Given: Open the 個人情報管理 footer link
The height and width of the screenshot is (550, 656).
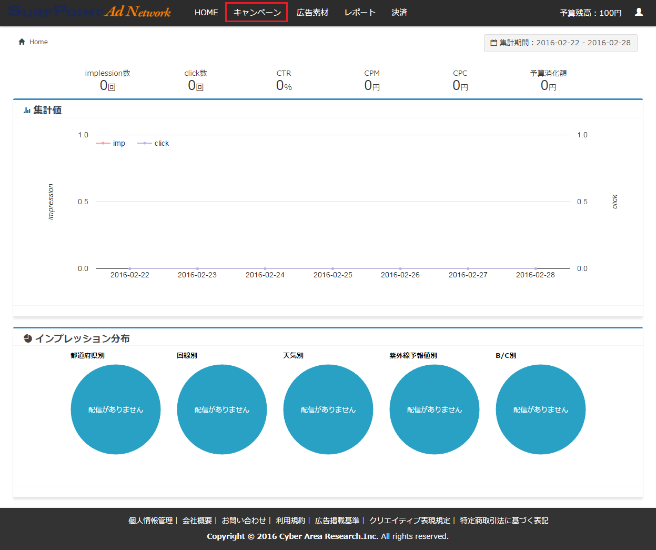Looking at the screenshot, I should [150, 521].
